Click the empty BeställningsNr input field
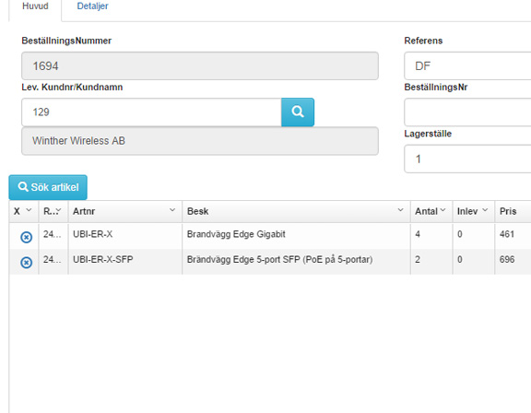 467,112
